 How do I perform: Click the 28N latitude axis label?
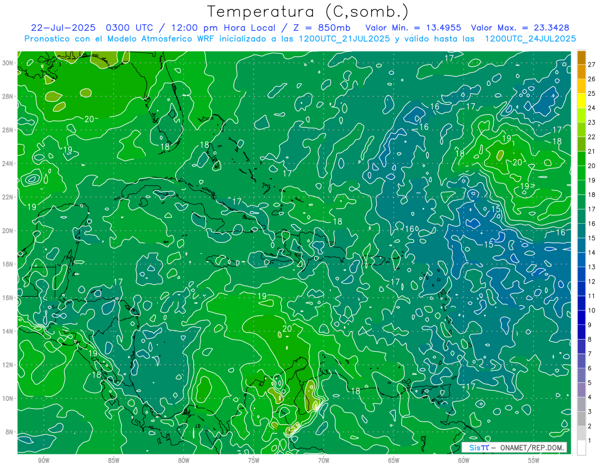coord(8,96)
